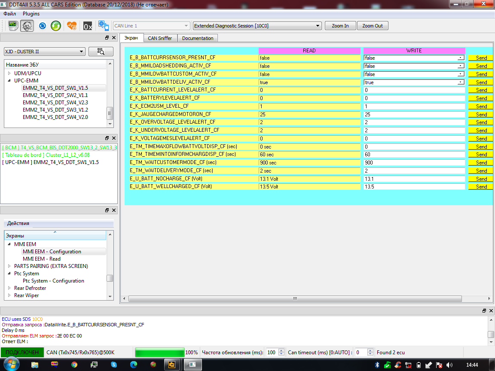The height and width of the screenshot is (371, 495).
Task: Open Google Chrome from taskbar
Action: click(x=74, y=365)
